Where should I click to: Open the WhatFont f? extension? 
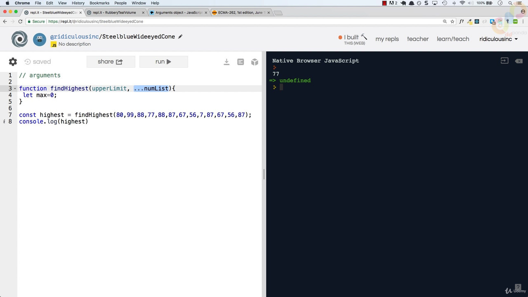point(462,21)
